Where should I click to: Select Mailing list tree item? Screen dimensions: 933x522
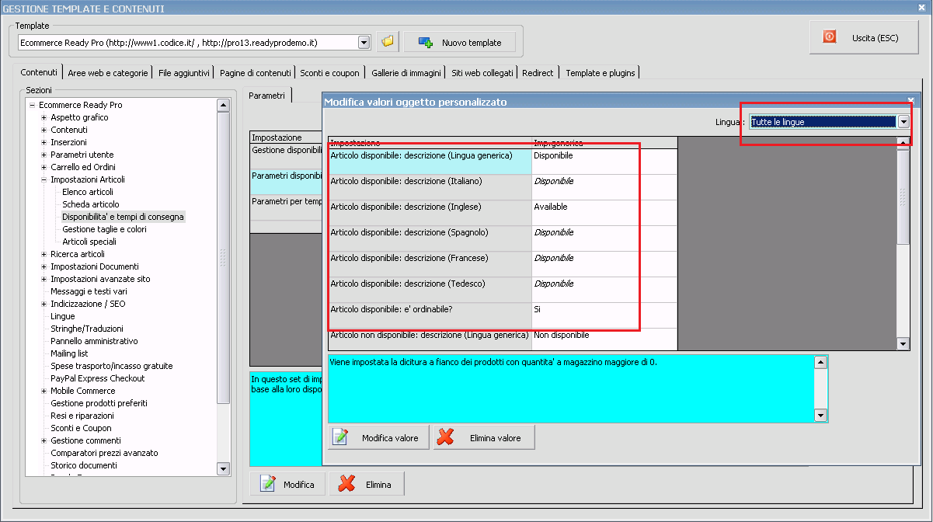69,353
